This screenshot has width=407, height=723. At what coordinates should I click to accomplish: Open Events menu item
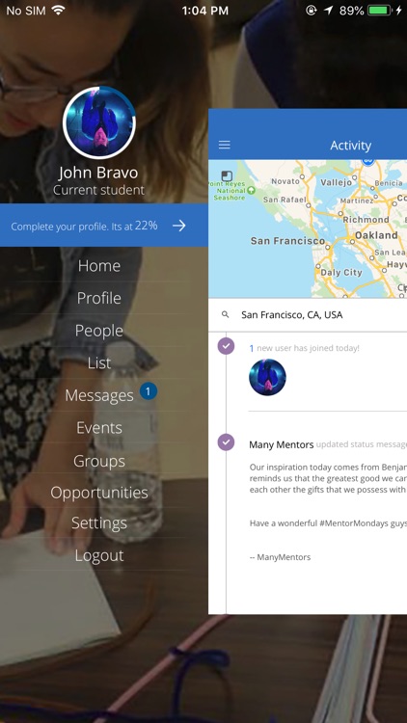tap(99, 428)
